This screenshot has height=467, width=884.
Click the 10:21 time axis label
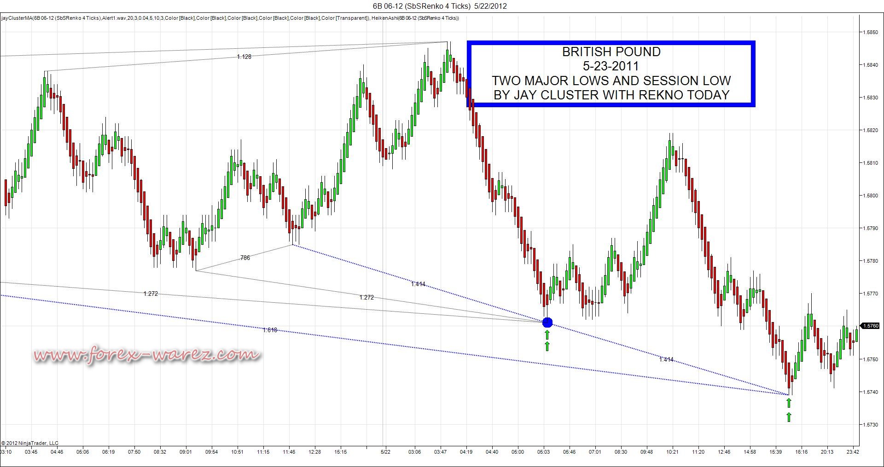[x=672, y=452]
